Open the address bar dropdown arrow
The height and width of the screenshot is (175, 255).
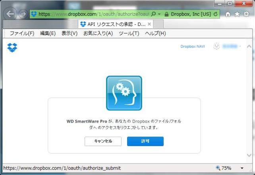point(159,14)
